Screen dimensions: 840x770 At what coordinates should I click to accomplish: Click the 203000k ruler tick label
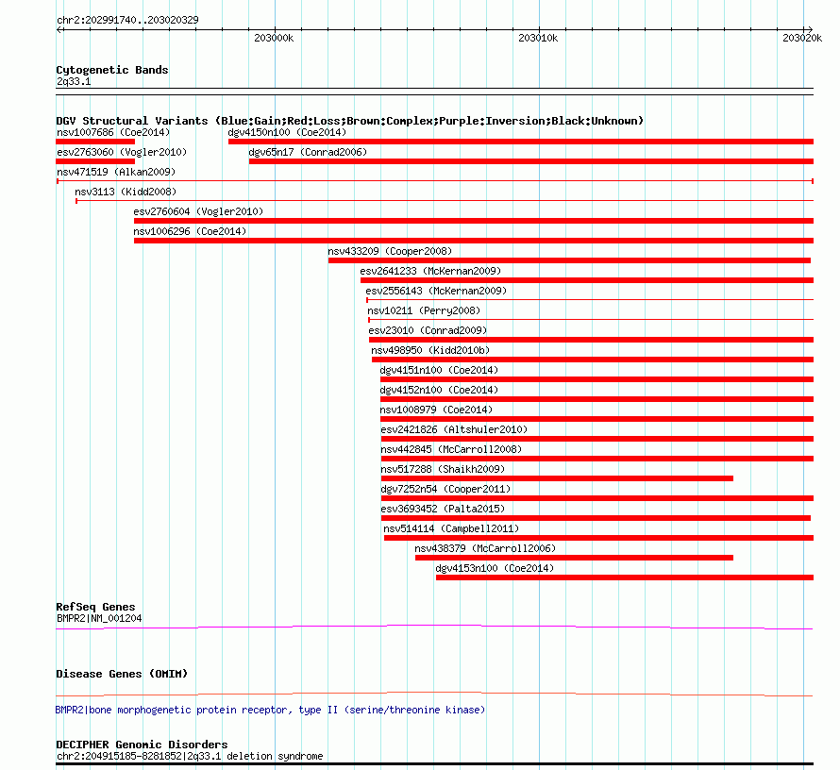coord(274,38)
